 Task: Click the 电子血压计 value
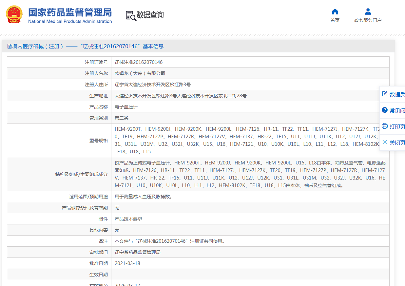tap(126, 107)
